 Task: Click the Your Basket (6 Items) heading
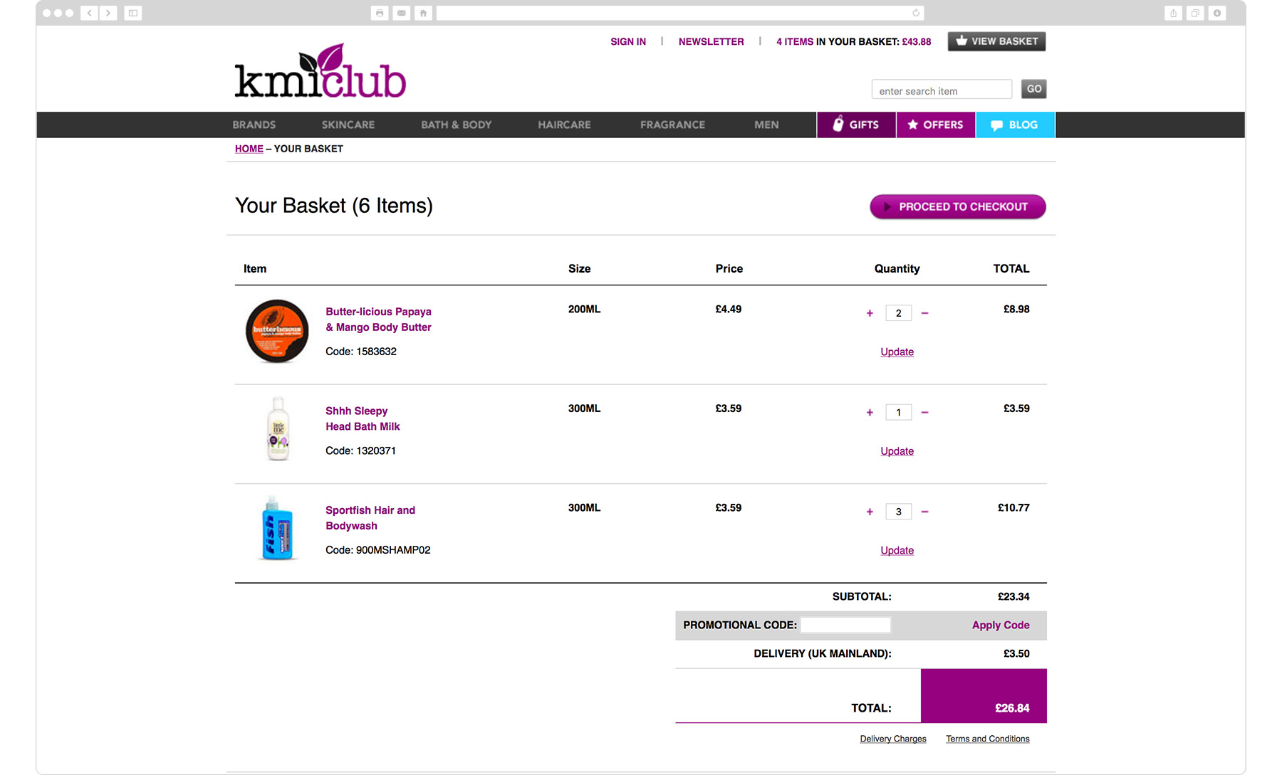point(334,206)
